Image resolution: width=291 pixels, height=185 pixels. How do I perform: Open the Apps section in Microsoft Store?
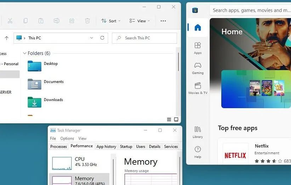pos(198,48)
